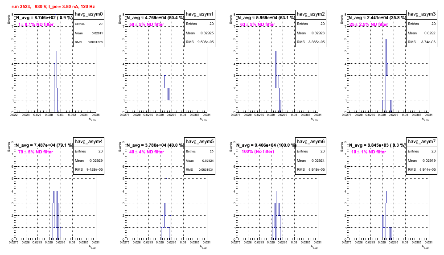Select the havg_asym5 stats box title
The image size is (444, 255).
coord(200,141)
